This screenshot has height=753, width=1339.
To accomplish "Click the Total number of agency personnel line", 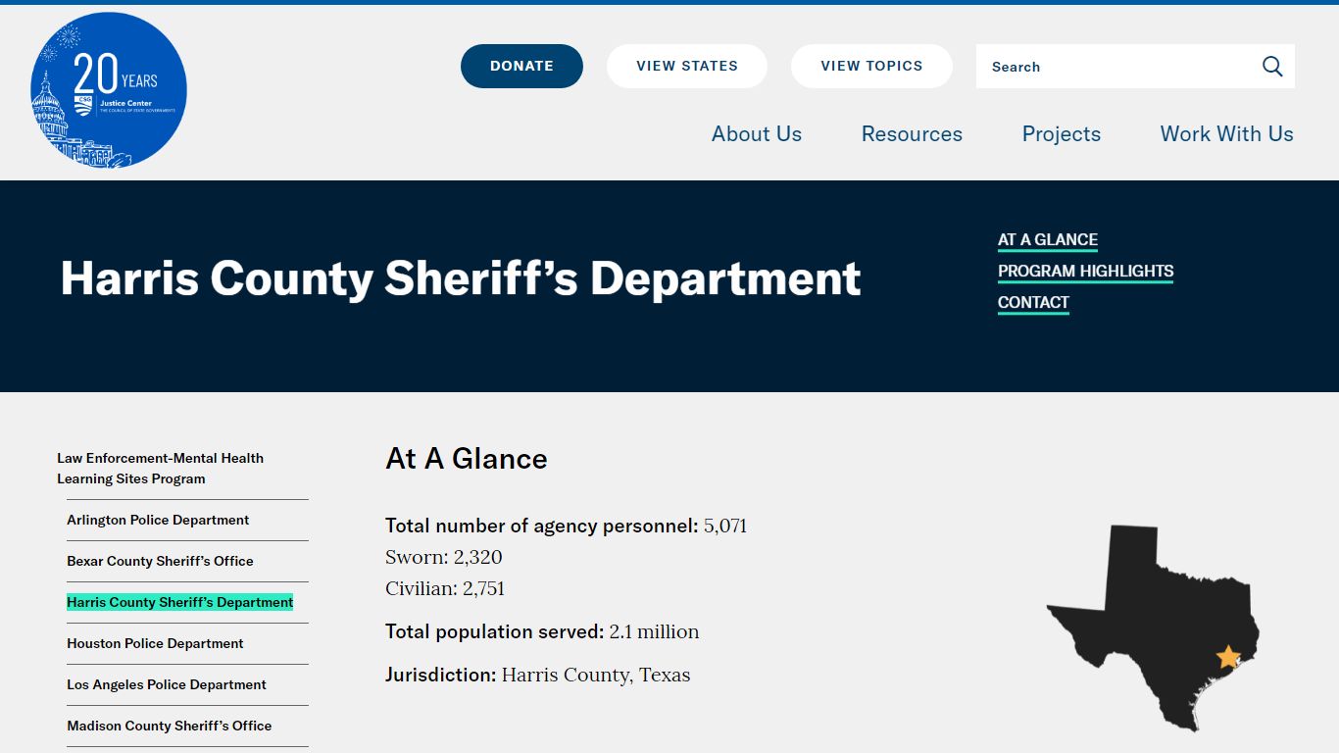I will click(567, 526).
